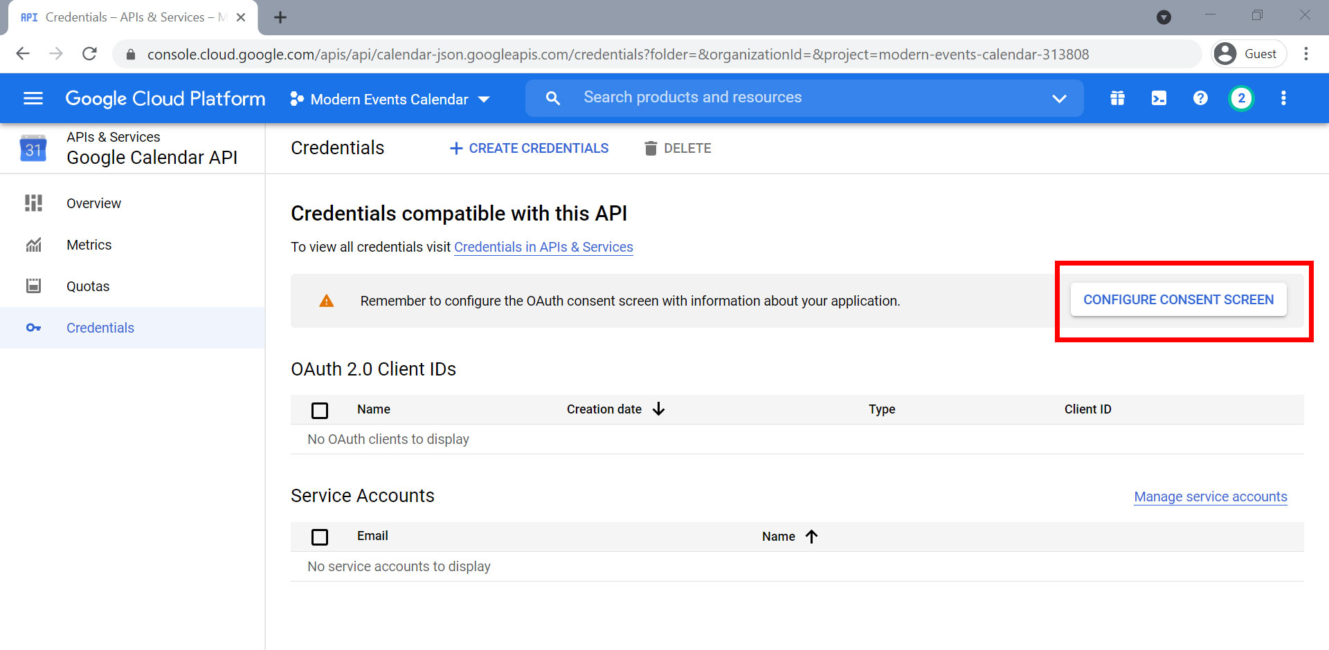
Task: Click Configure Consent Screen button
Action: pos(1178,299)
